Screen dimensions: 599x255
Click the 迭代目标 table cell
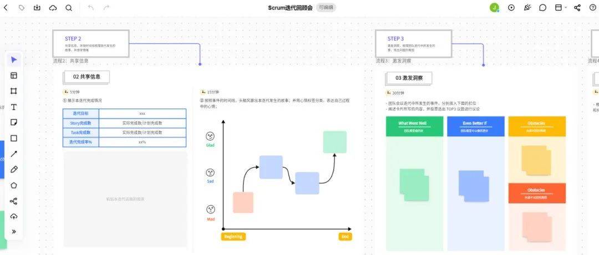81,114
